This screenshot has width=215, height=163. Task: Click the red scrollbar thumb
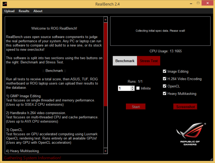105,64
